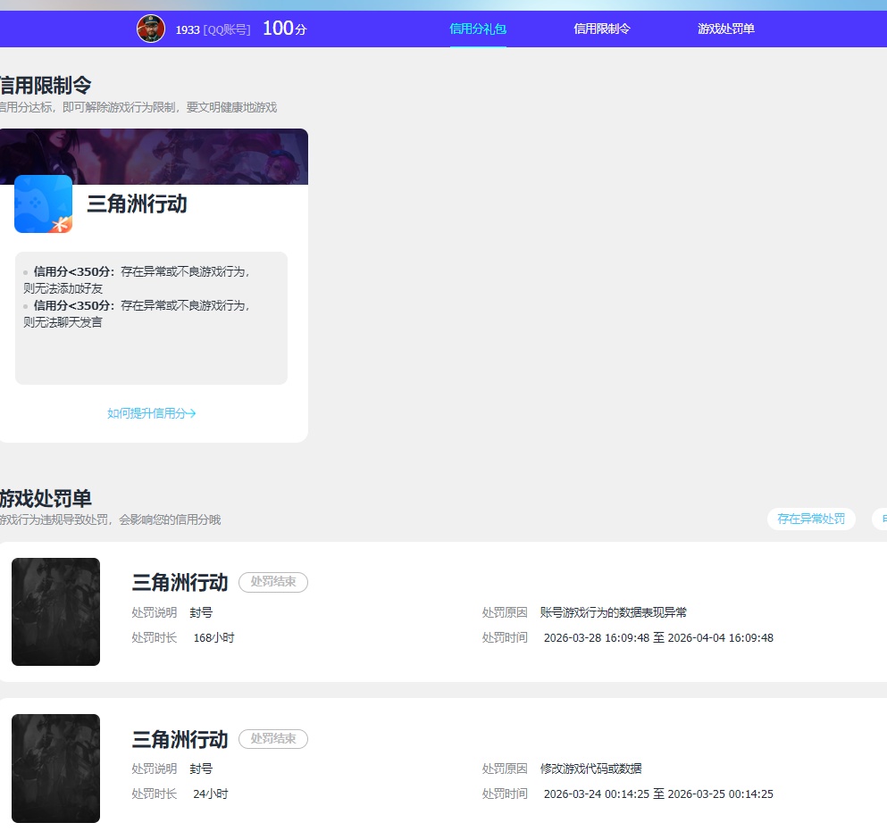The height and width of the screenshot is (831, 887).
Task: Click the 则无法聊天发言 restriction text
Action: (63, 322)
